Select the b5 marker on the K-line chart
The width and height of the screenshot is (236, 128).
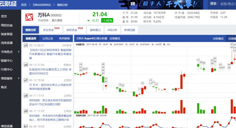click(215, 58)
